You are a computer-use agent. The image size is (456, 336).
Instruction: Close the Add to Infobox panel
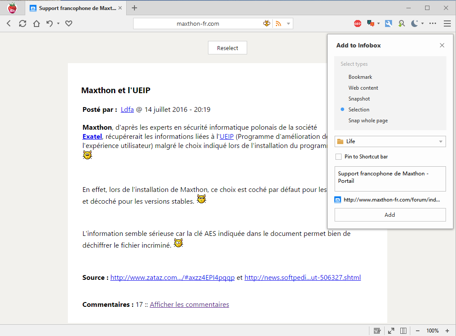point(442,45)
